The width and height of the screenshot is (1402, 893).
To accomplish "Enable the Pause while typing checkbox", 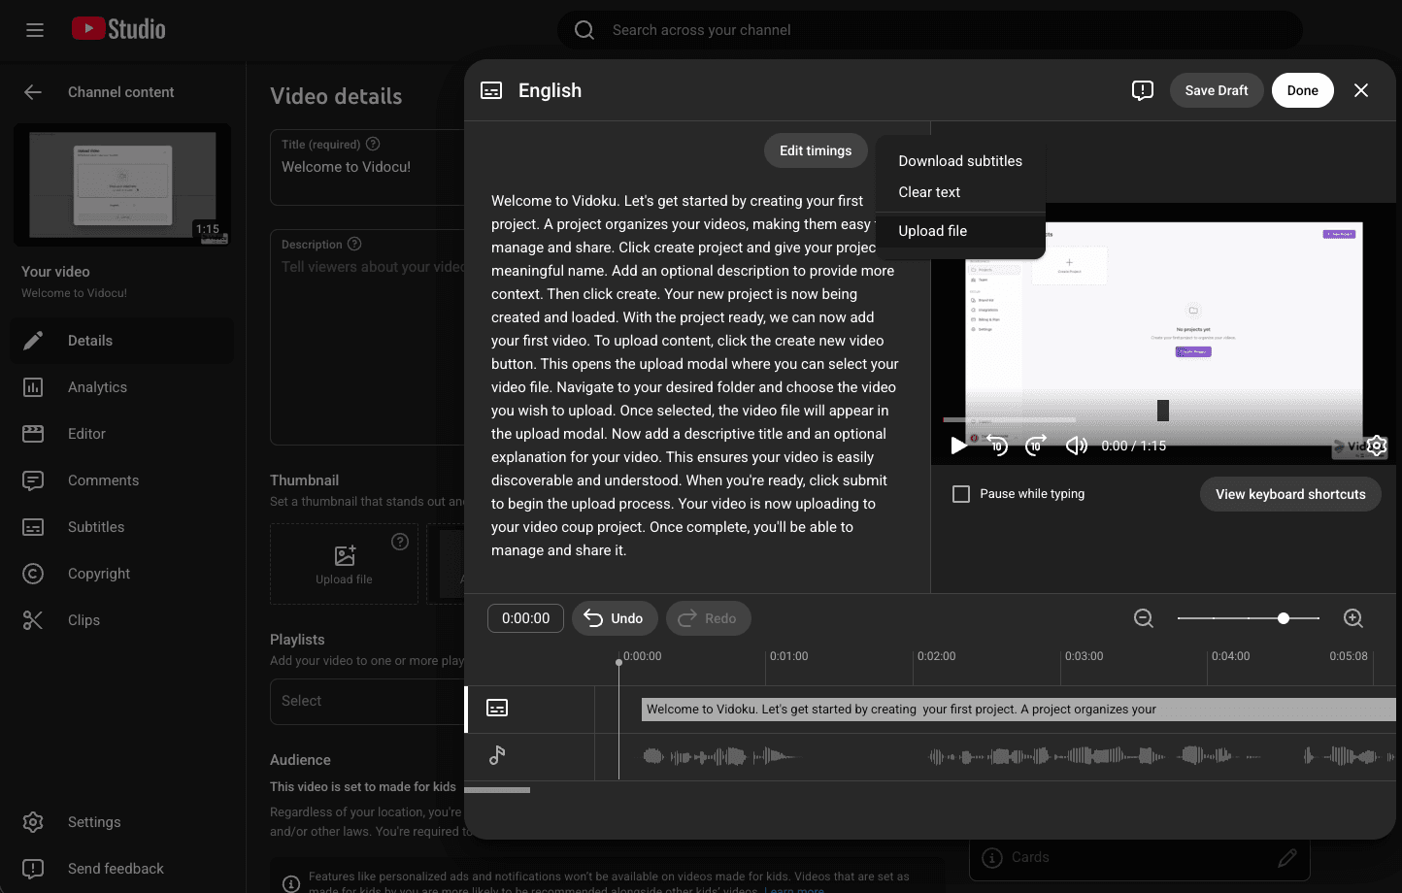I will [961, 494].
